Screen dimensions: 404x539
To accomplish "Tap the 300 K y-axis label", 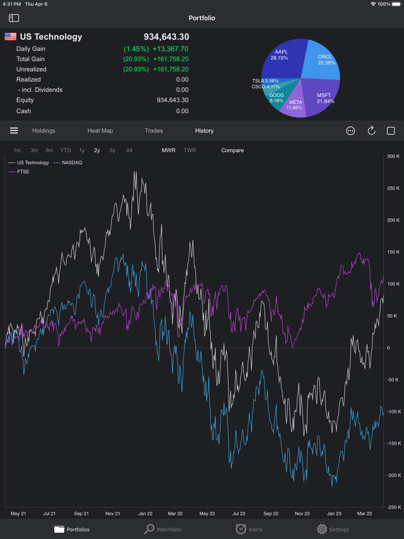I will (394, 156).
